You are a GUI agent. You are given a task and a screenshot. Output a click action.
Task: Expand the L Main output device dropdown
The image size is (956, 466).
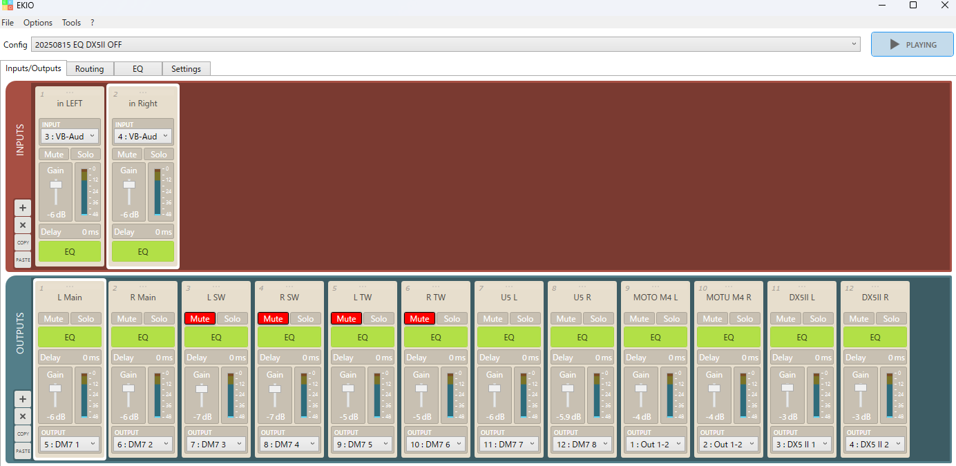(x=70, y=444)
